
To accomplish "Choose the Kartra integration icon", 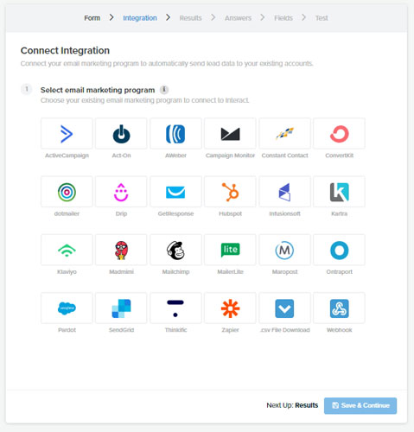I will tap(339, 192).
